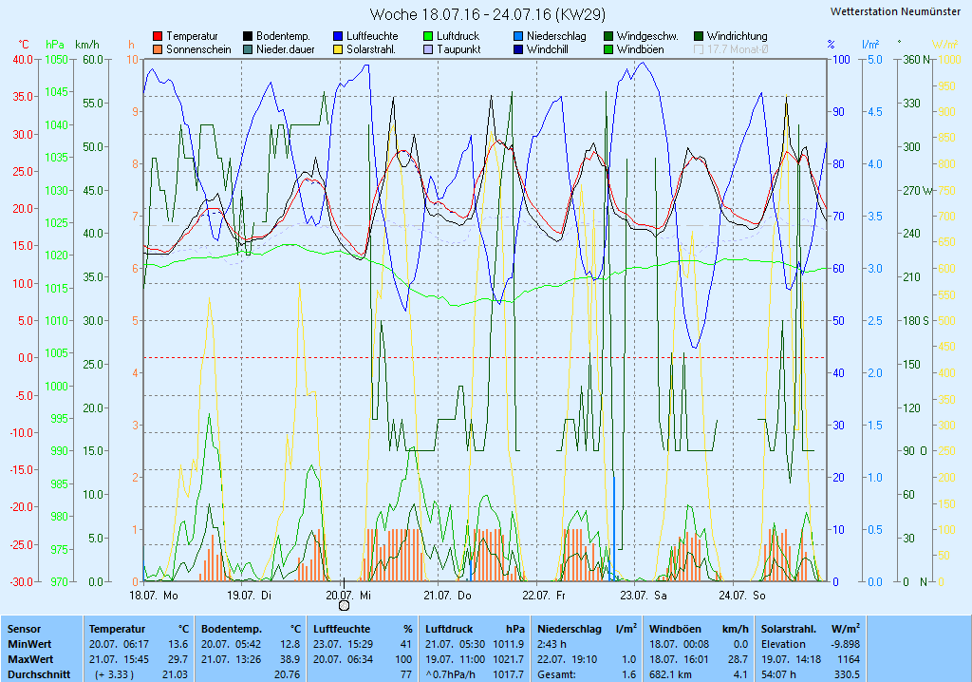
Task: Click the black Bodentemp. legend swatch
Action: pos(248,37)
